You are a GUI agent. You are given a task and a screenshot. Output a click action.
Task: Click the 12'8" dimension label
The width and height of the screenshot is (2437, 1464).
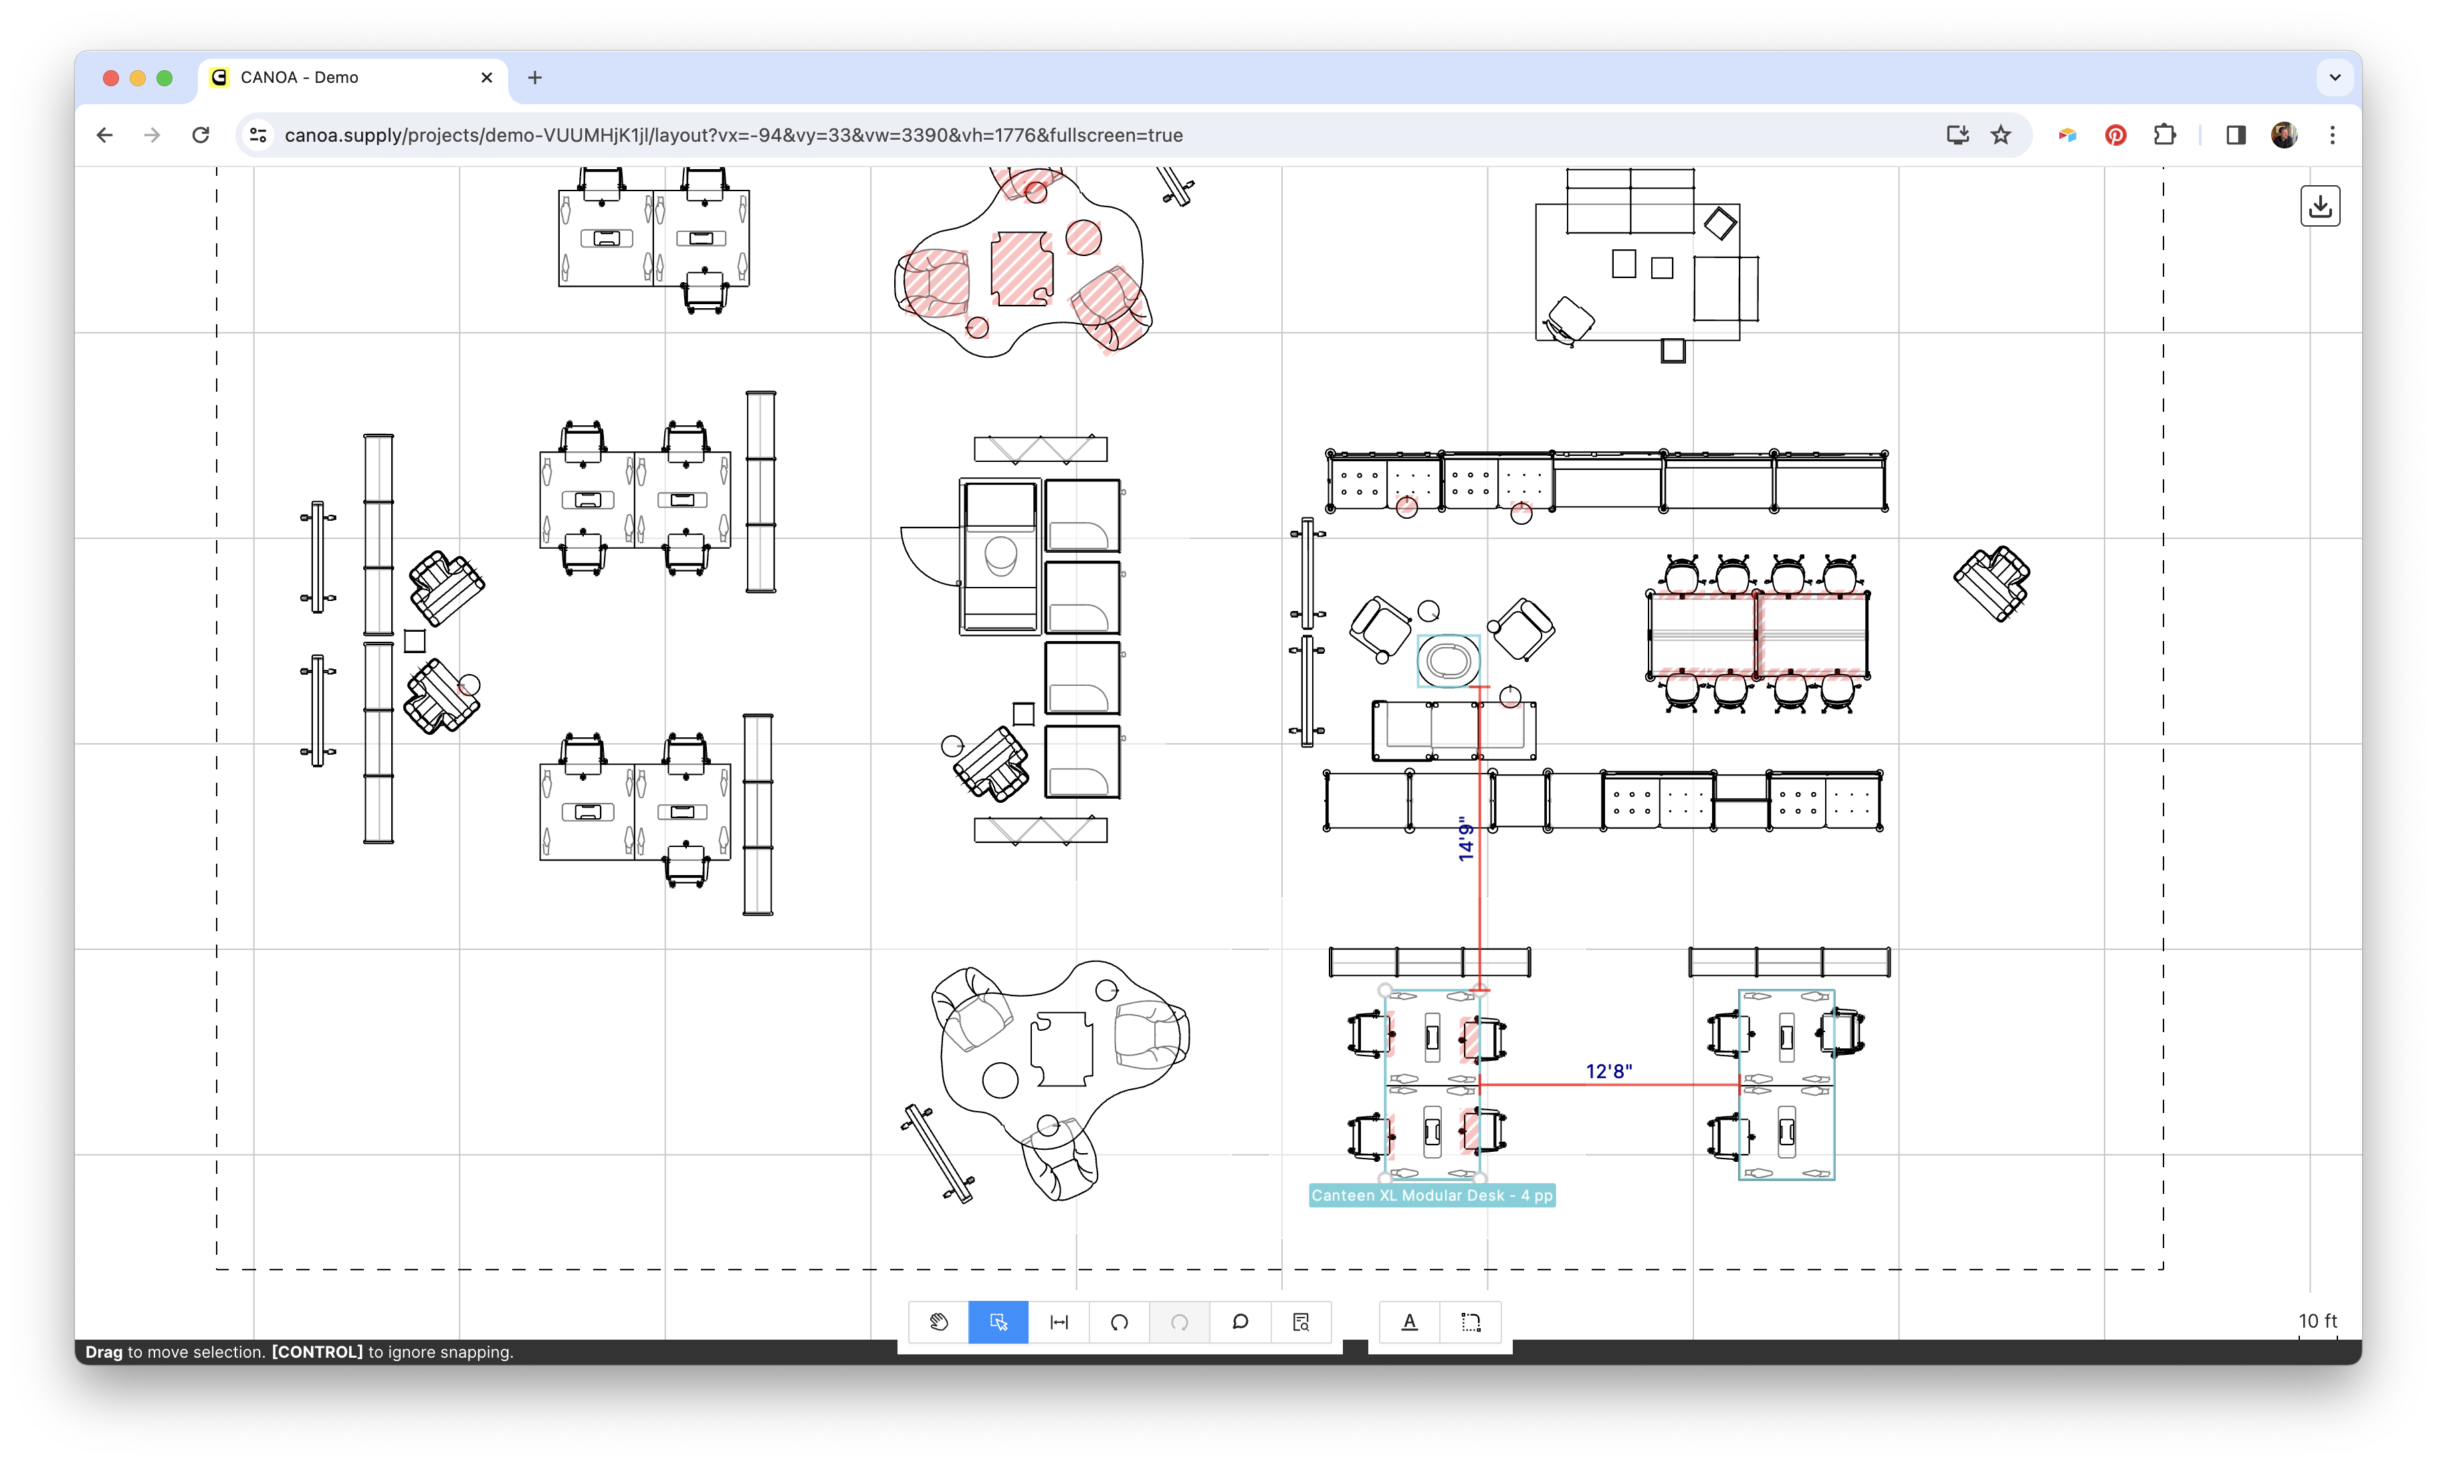coord(1608,1072)
